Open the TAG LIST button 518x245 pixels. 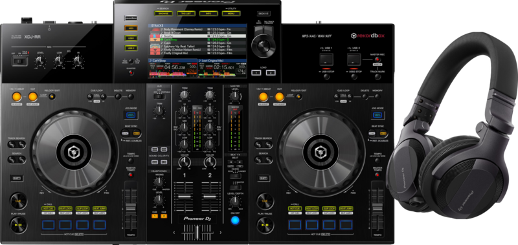186,14
